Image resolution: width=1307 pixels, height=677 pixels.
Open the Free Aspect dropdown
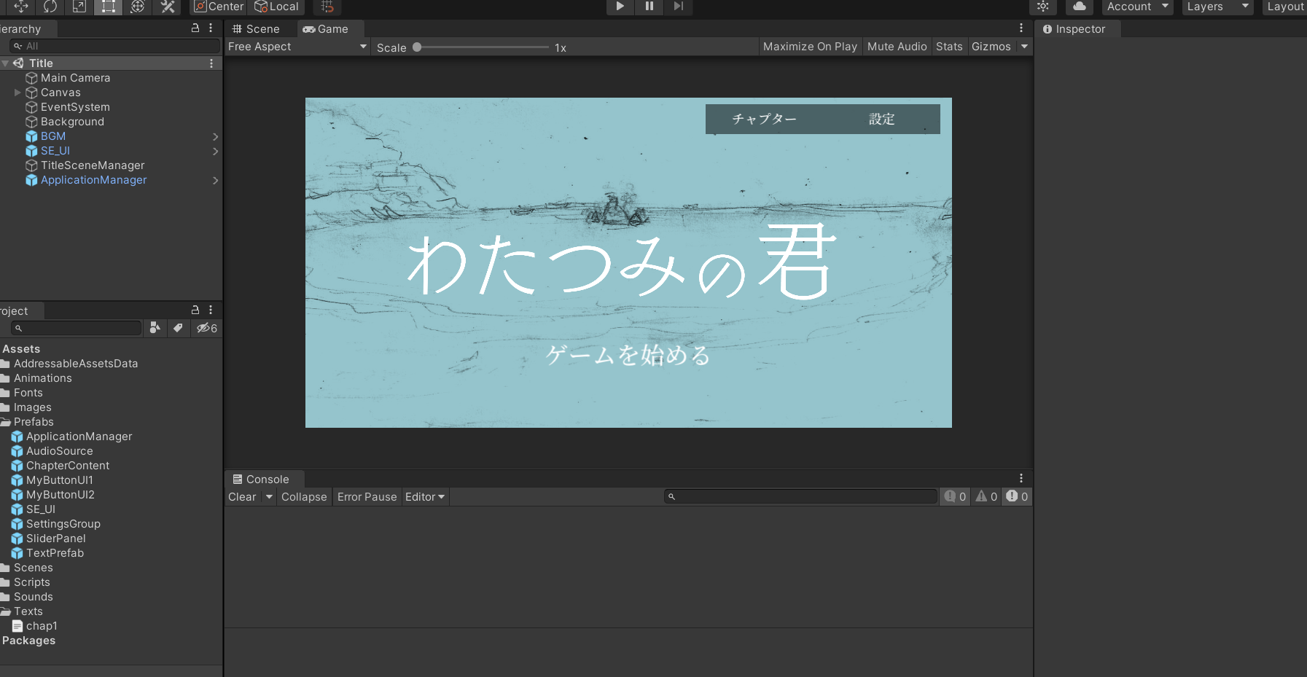point(297,47)
